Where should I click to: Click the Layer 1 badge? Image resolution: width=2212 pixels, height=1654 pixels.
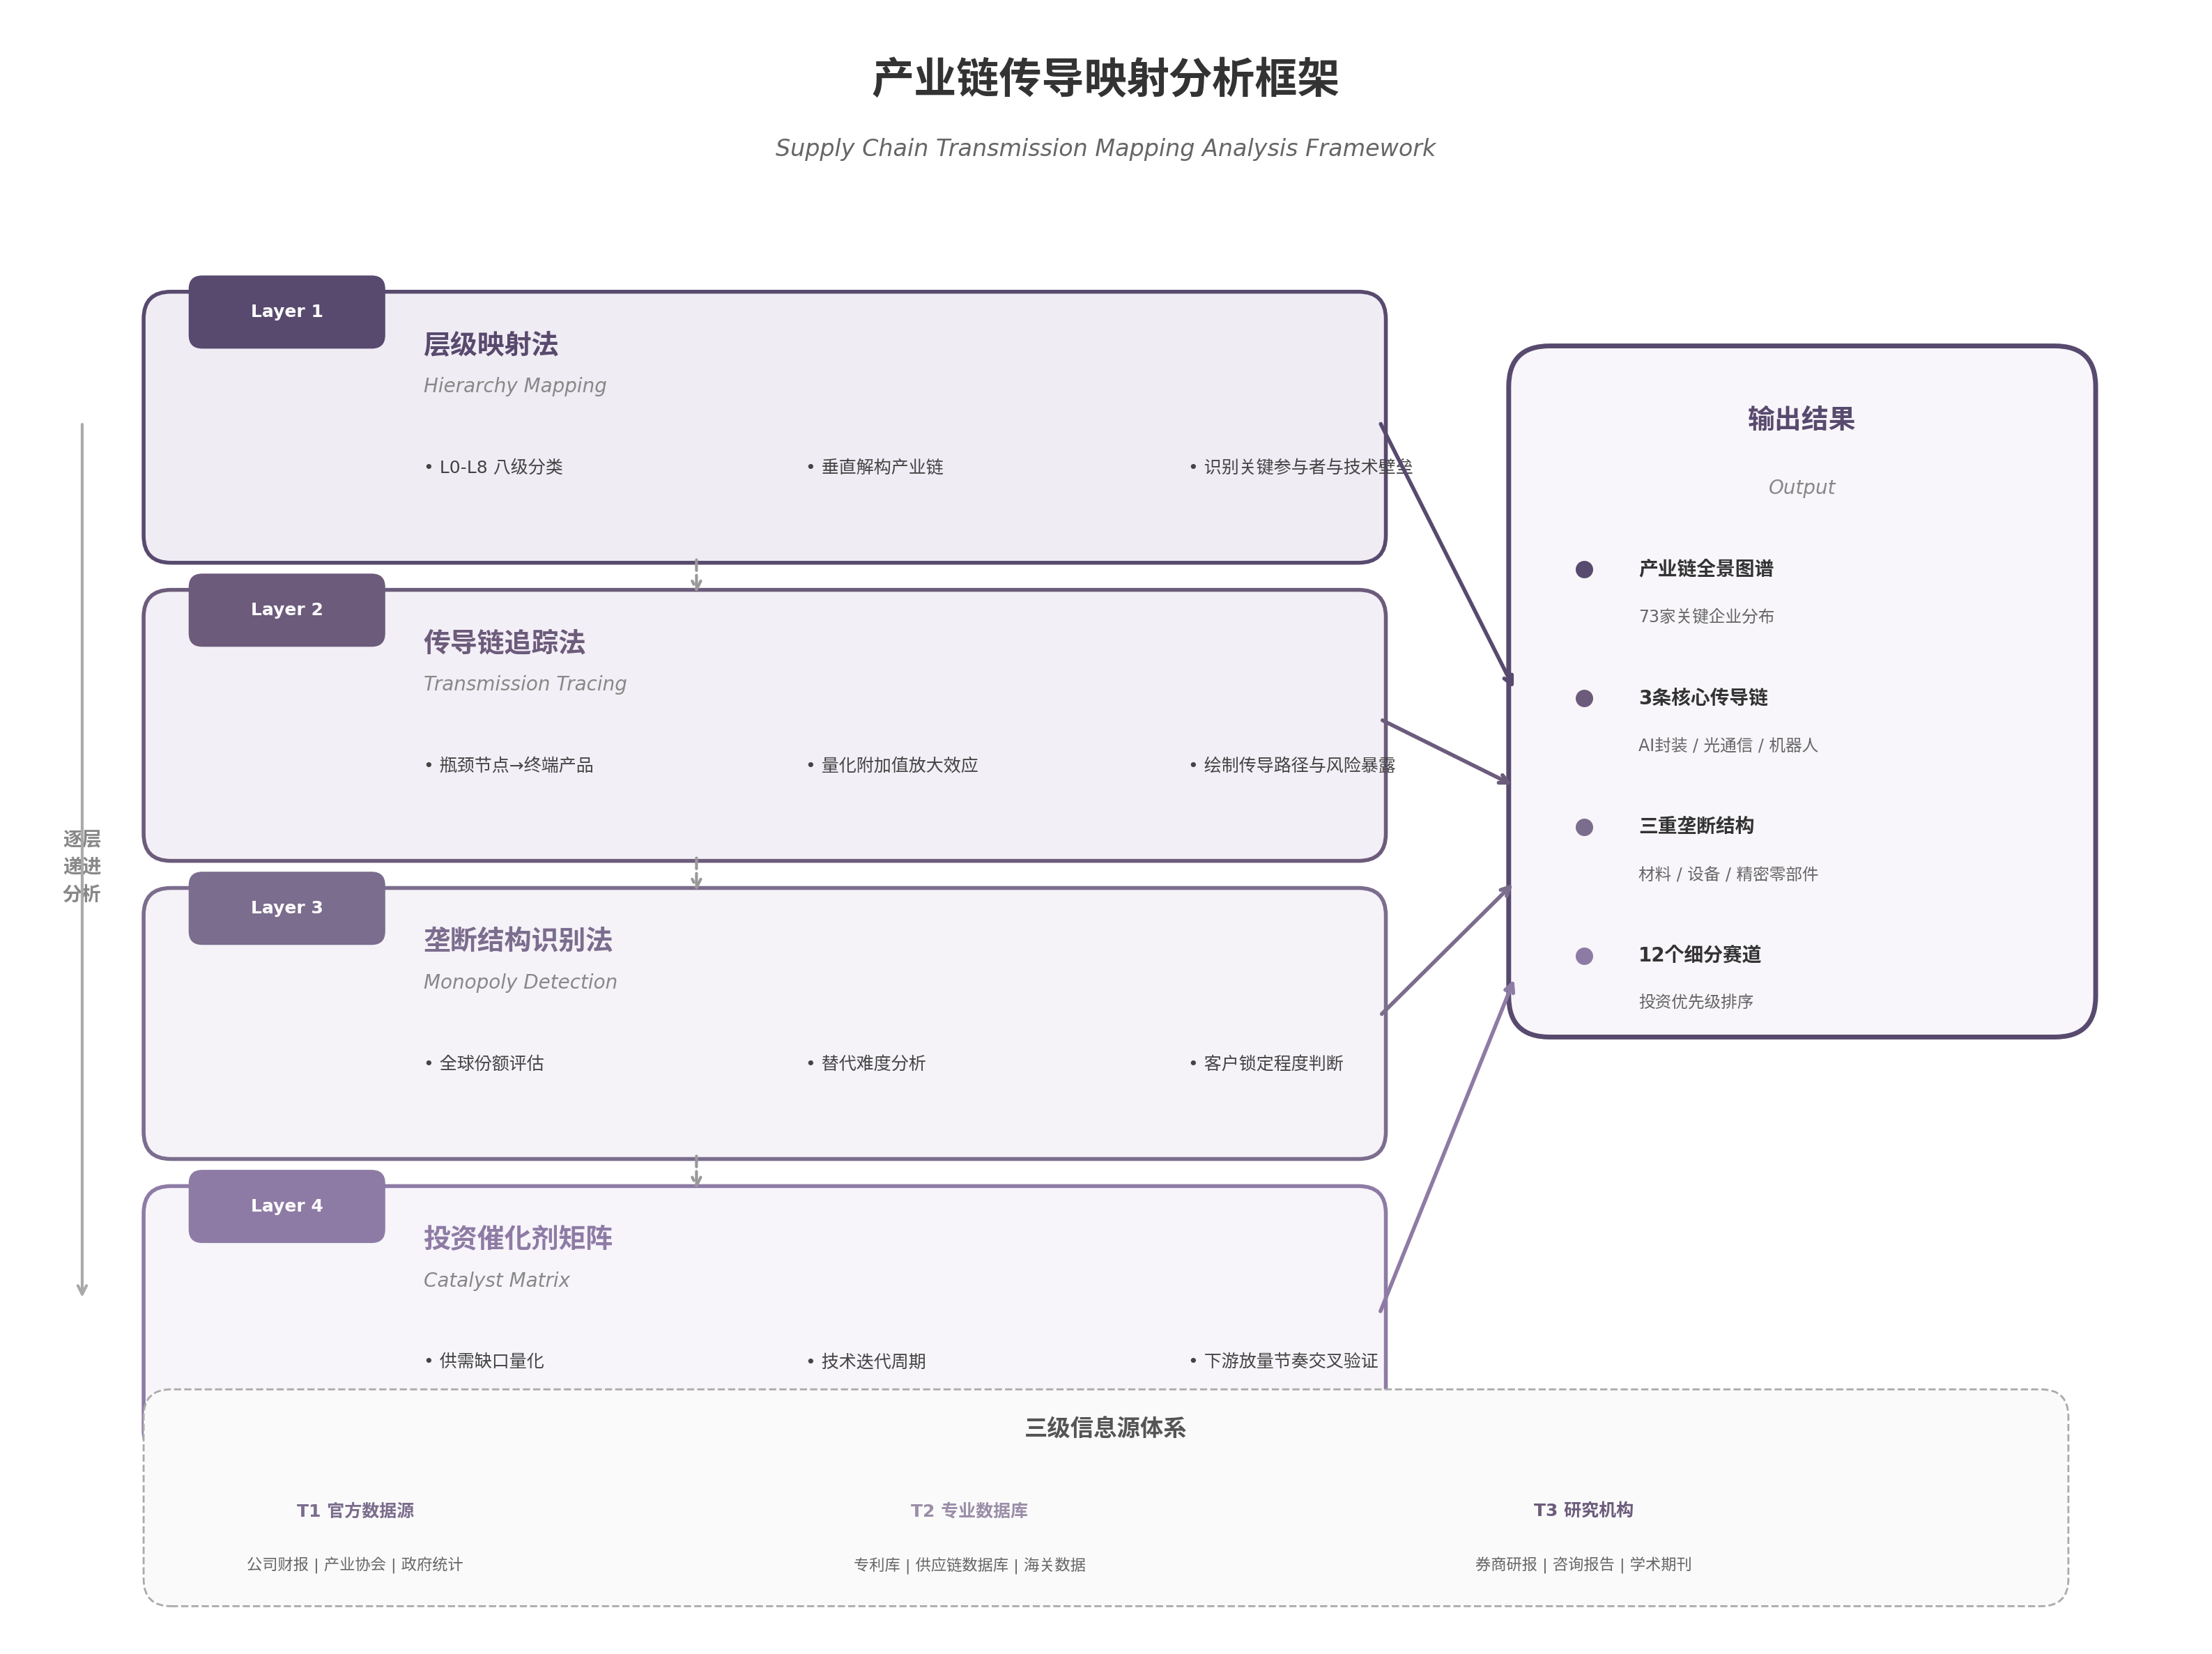(286, 311)
